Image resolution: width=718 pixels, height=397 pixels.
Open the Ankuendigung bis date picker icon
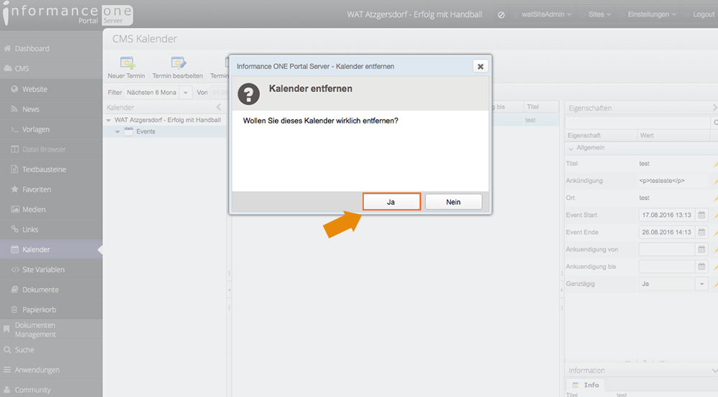point(701,266)
